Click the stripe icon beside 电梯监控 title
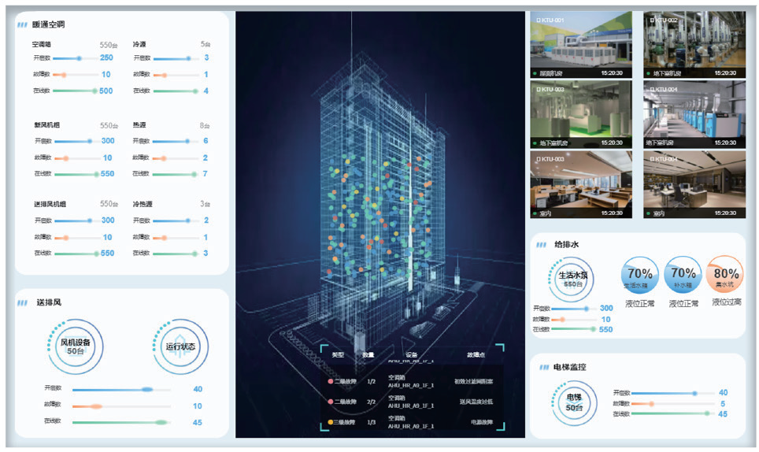759x452 pixels. click(544, 367)
